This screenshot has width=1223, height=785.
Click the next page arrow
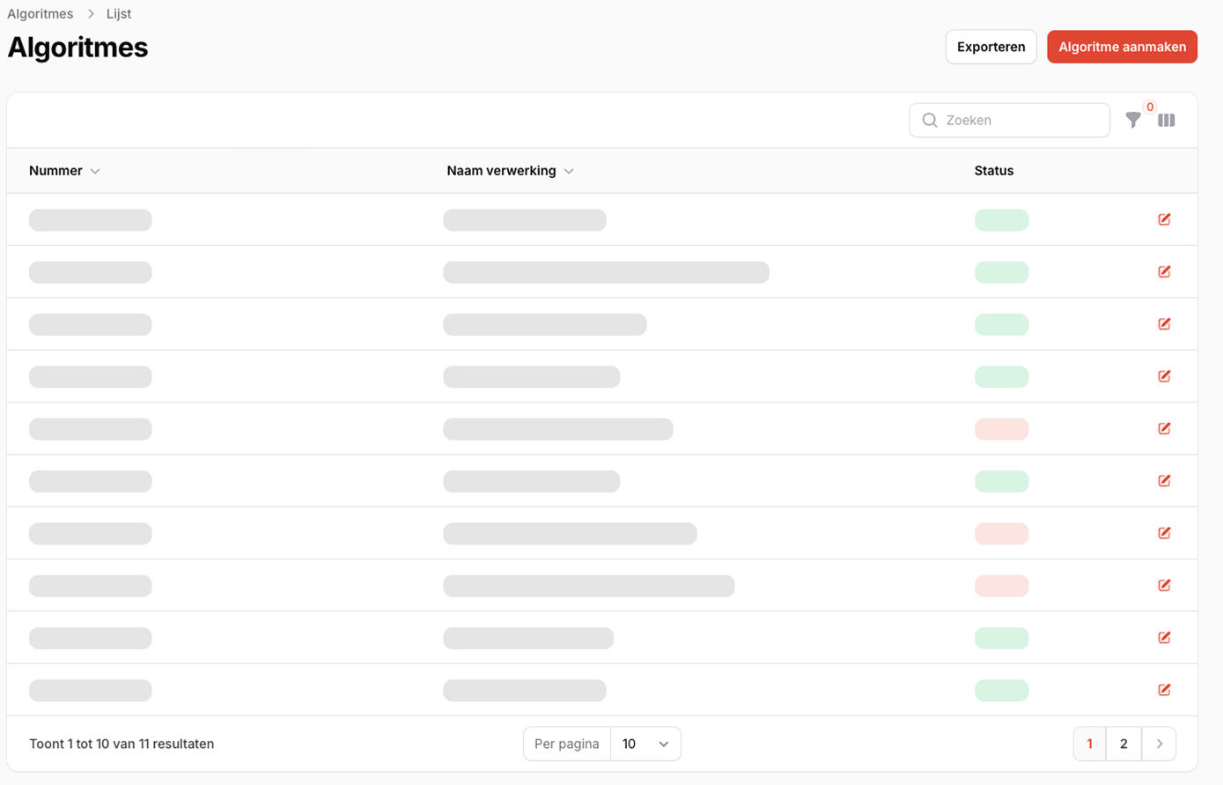[x=1159, y=744]
